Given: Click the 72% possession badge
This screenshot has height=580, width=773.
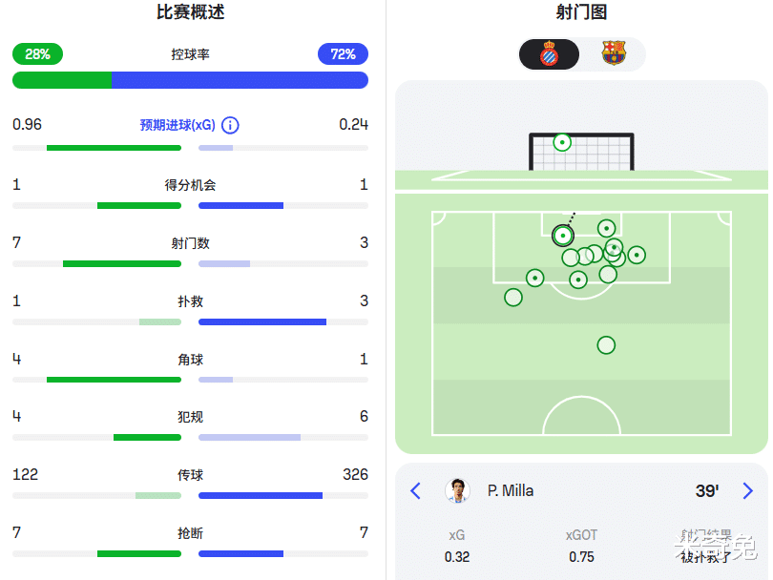Looking at the screenshot, I should point(343,54).
